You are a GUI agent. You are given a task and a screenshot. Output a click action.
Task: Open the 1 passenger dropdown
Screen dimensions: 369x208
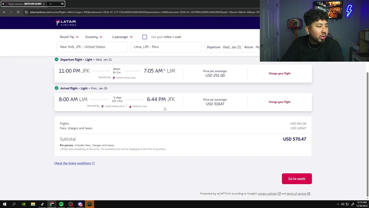tap(122, 37)
